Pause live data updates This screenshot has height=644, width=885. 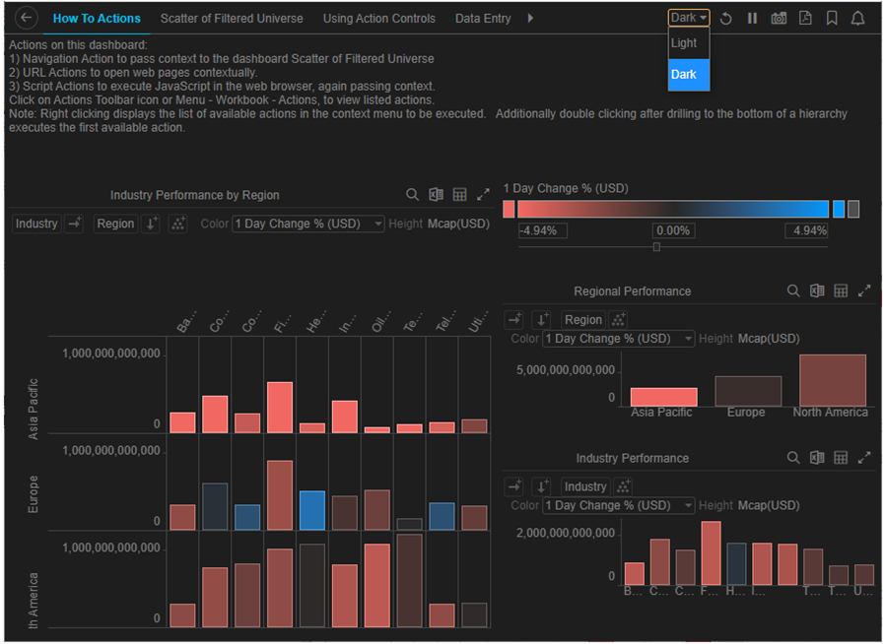click(x=753, y=16)
